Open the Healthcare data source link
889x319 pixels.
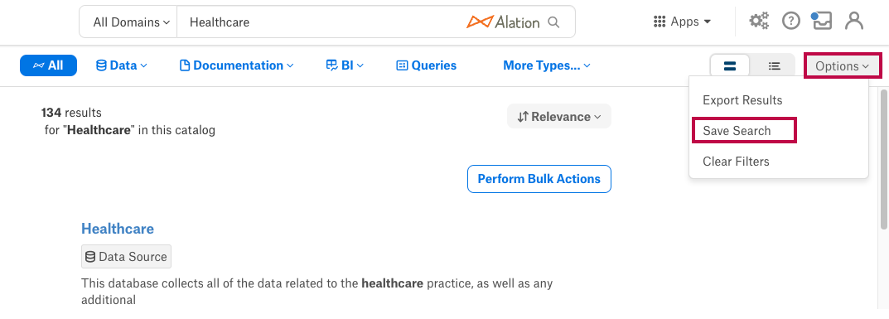point(118,229)
